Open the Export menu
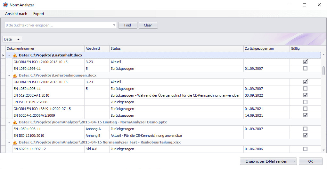This screenshot has height=169, width=327. click(x=39, y=14)
